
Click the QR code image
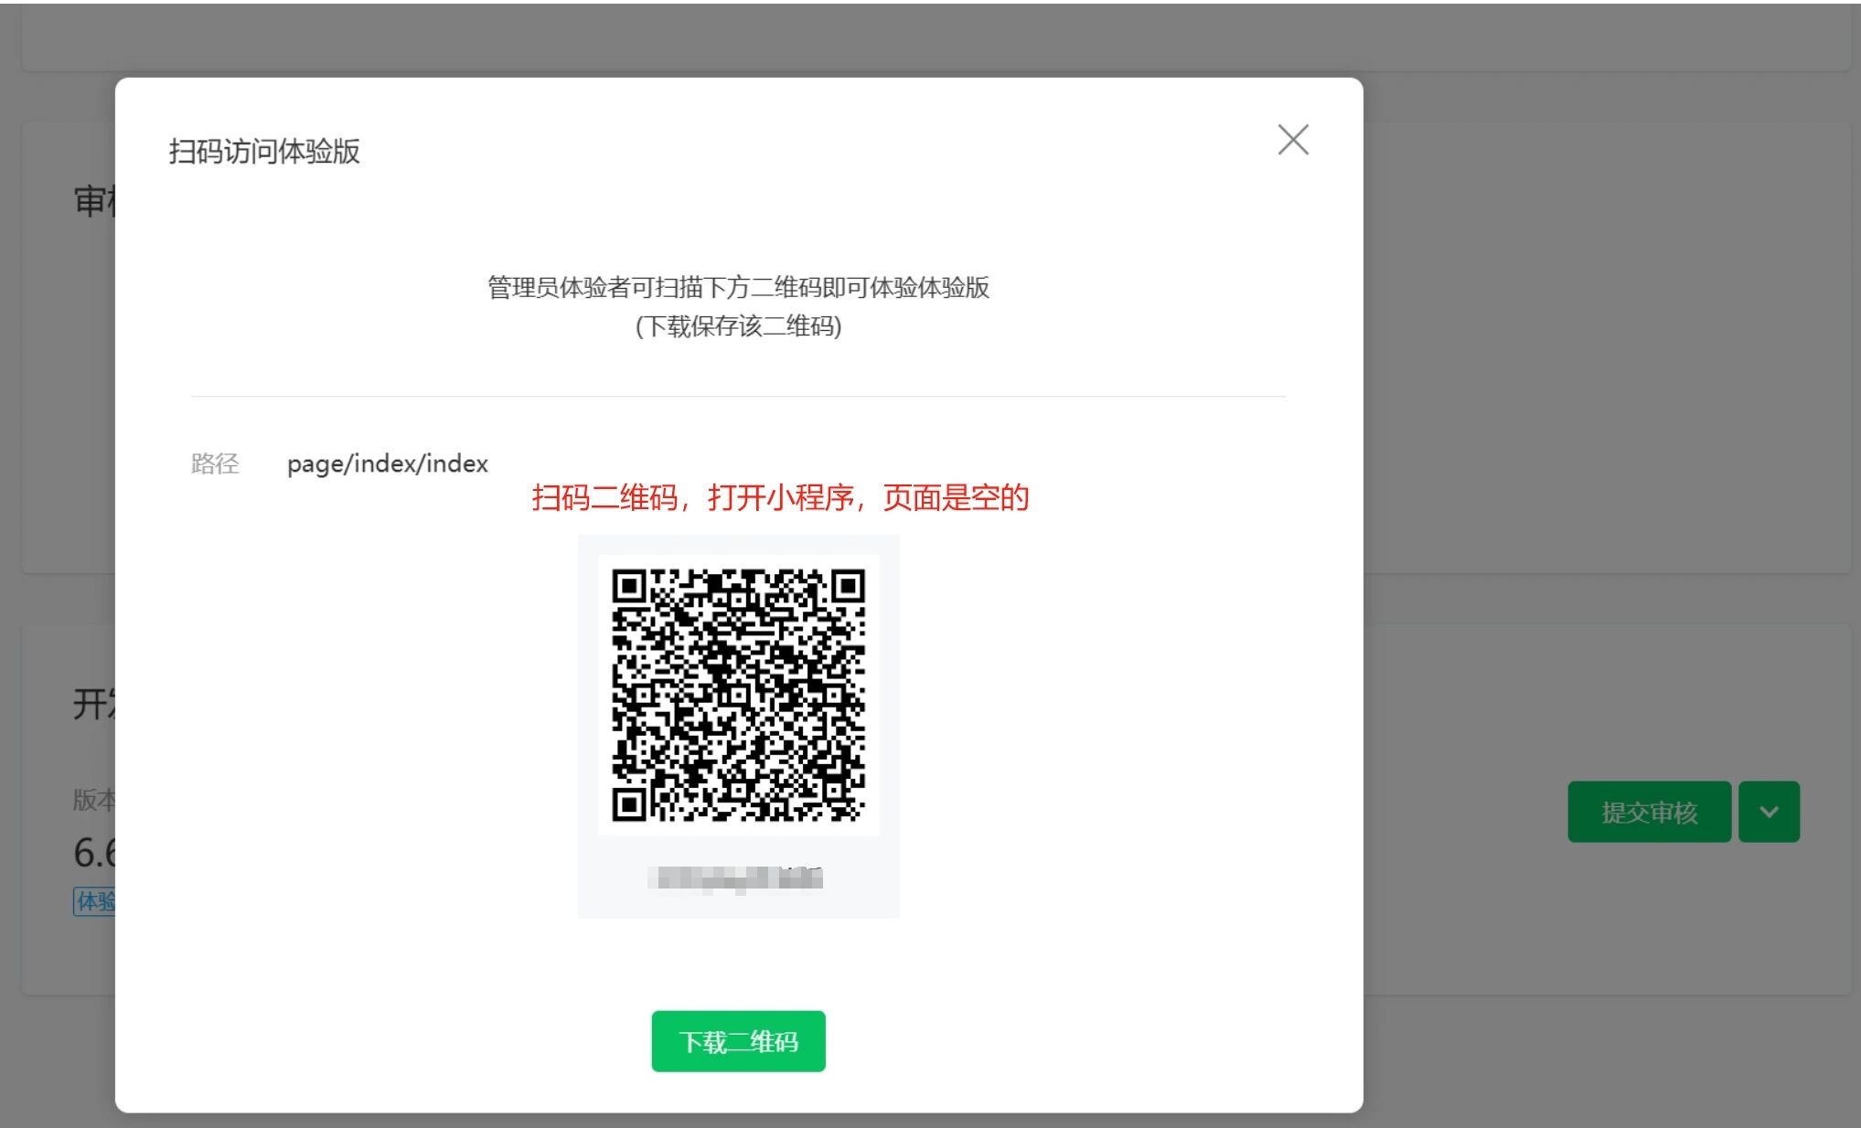(x=738, y=695)
